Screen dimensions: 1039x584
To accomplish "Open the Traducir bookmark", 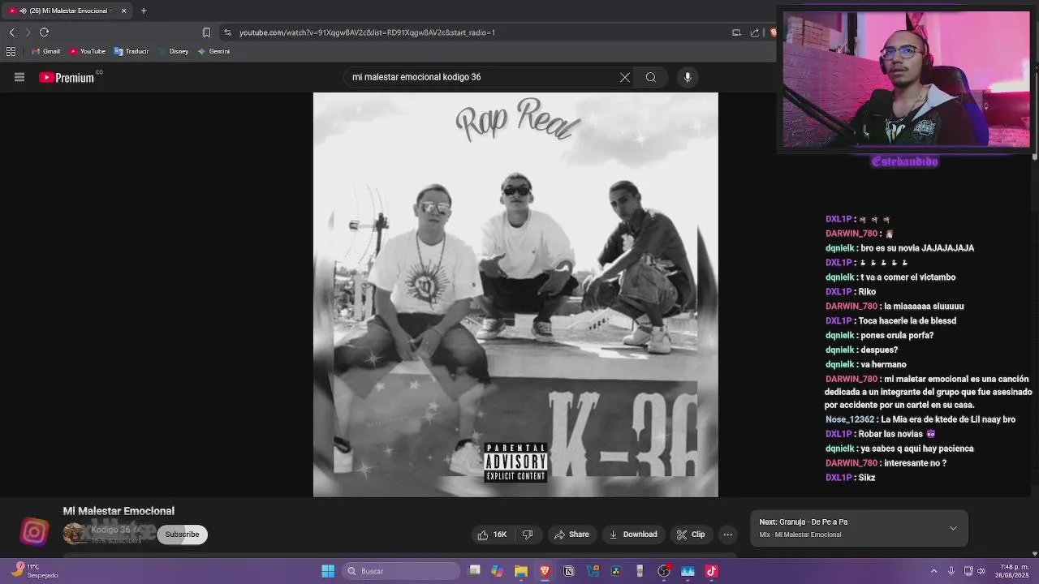I will click(x=131, y=51).
